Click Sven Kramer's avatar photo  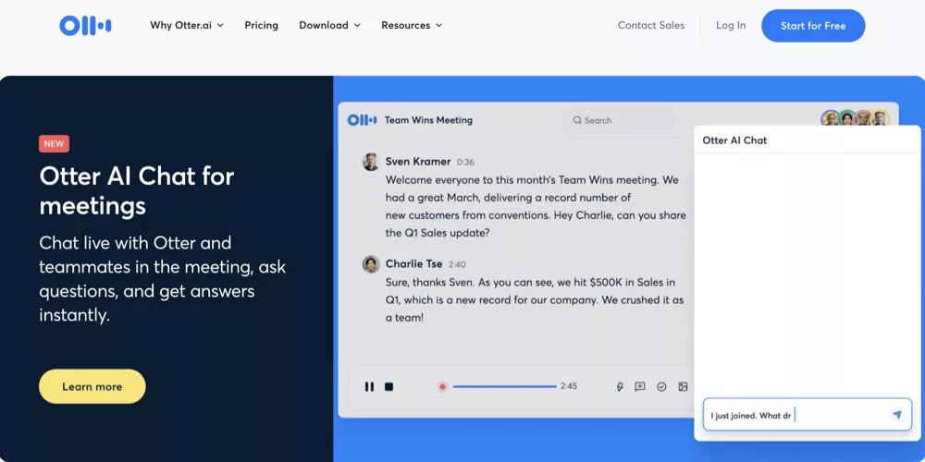pyautogui.click(x=371, y=162)
